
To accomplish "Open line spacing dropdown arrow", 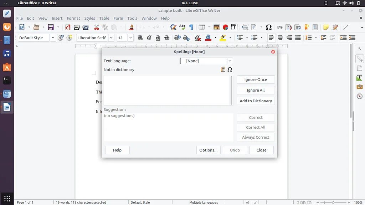I will click(316, 38).
